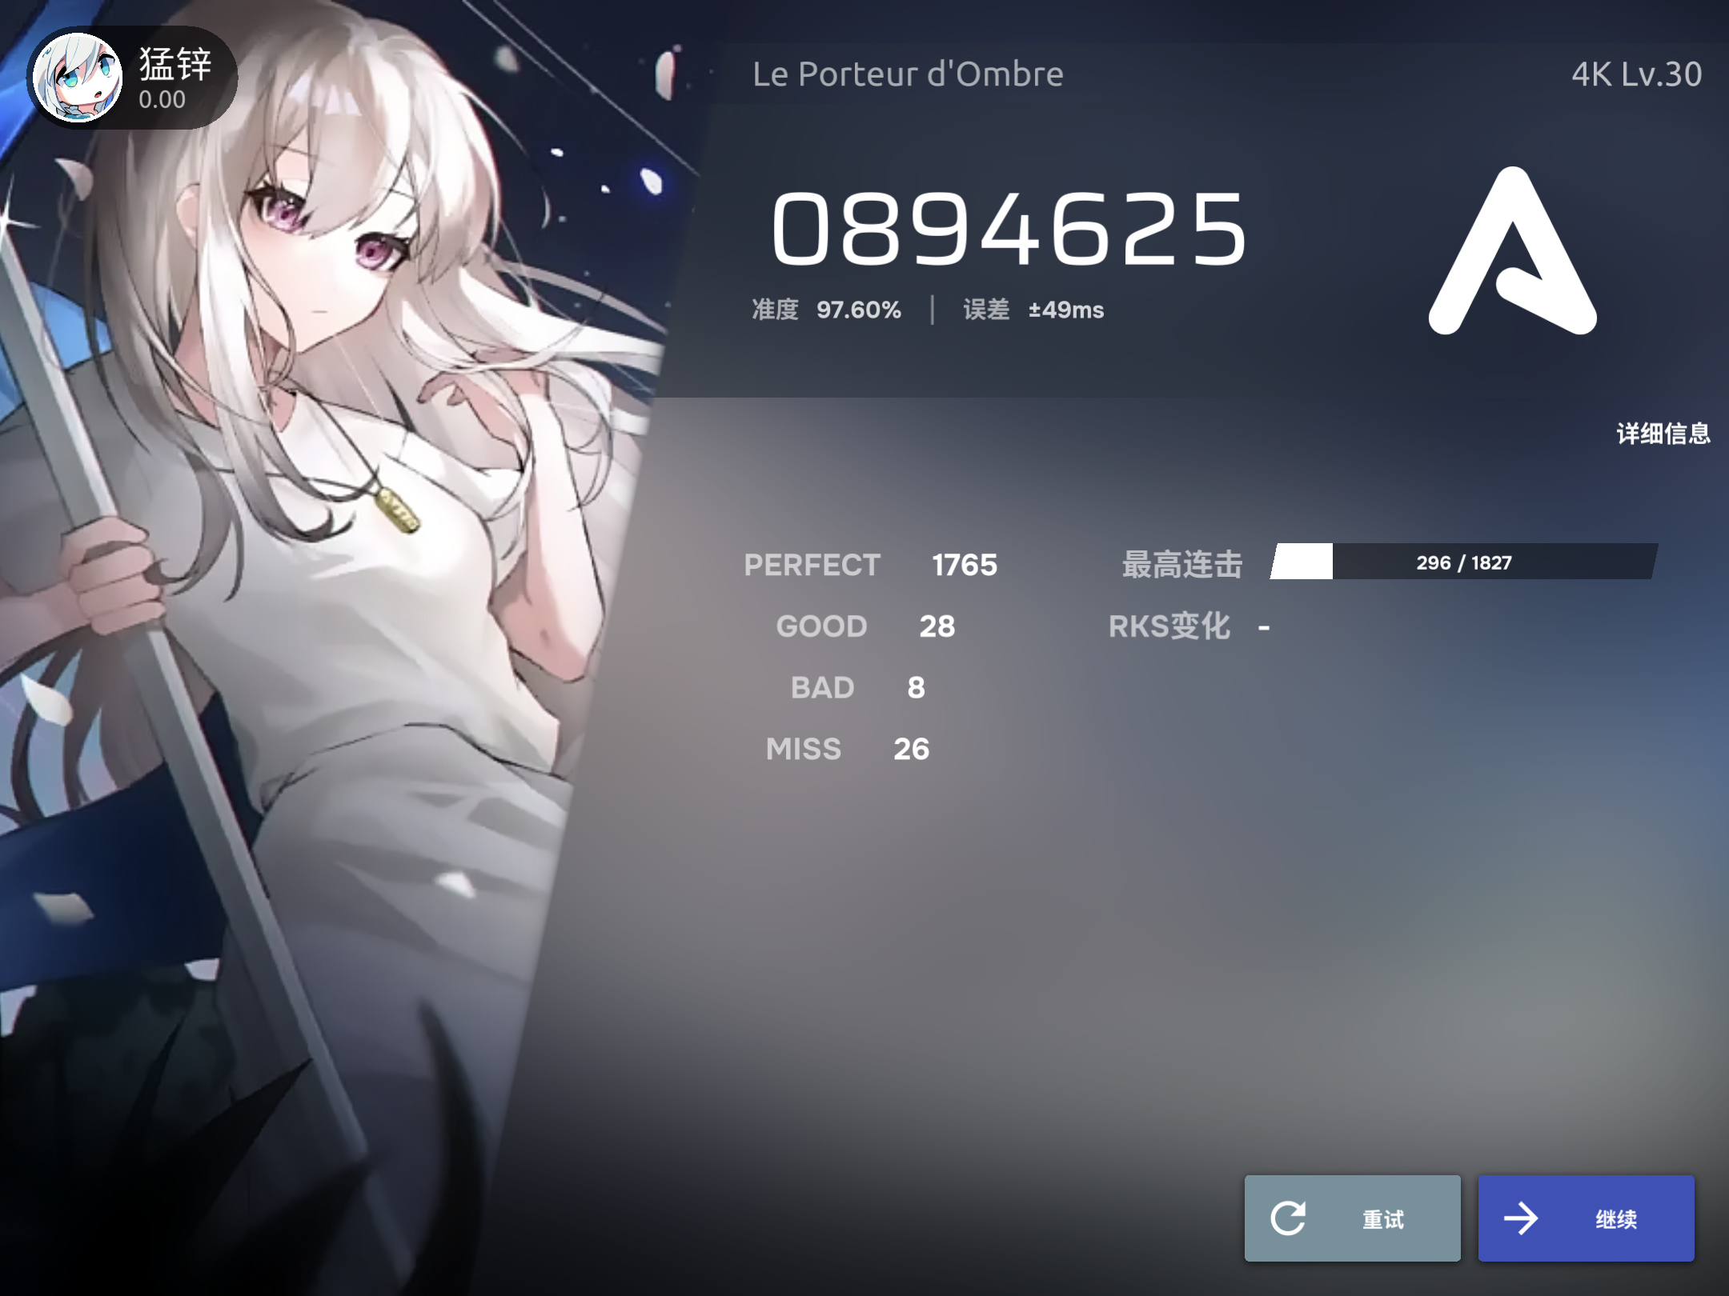Click the GOOD count 28

pos(937,626)
